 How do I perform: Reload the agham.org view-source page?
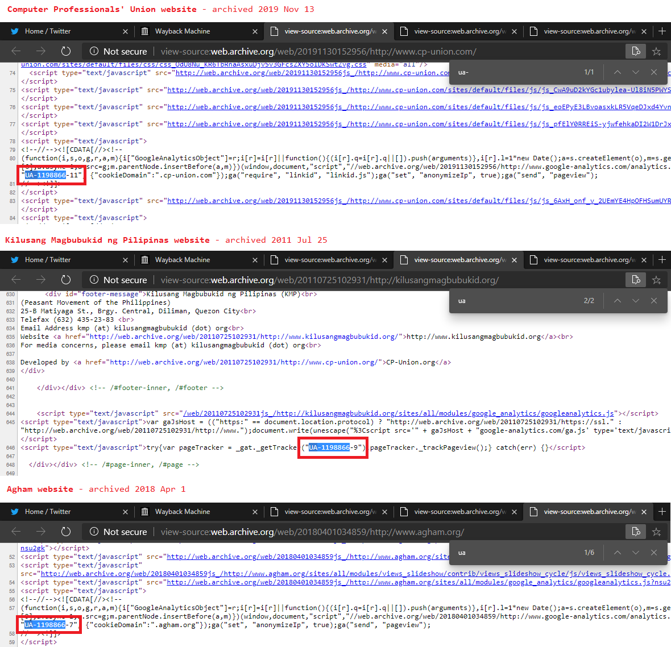(65, 532)
